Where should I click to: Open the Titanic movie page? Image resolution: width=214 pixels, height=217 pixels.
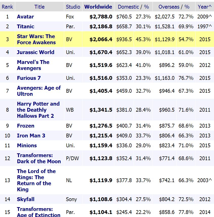(x=26, y=27)
